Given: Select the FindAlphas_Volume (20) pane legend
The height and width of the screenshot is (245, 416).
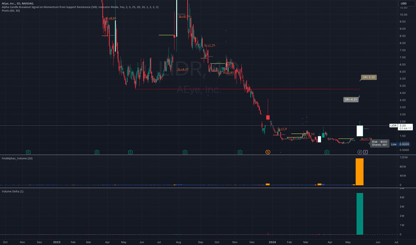Looking at the screenshot, I should [x=17, y=159].
